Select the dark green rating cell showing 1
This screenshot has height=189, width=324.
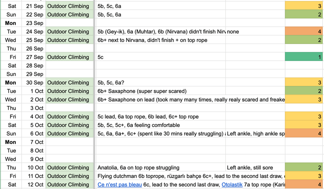click(304, 57)
